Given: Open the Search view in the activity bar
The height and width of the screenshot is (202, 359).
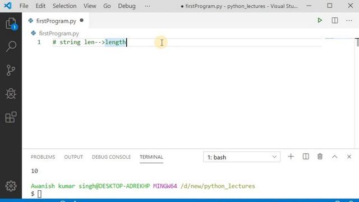Looking at the screenshot, I should click(11, 47).
